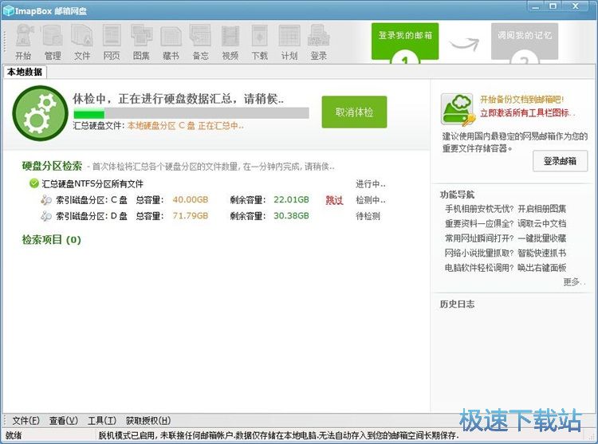Select the 文件 (Files) toolbar icon
Image resolution: width=598 pixels, height=444 pixels.
point(82,41)
